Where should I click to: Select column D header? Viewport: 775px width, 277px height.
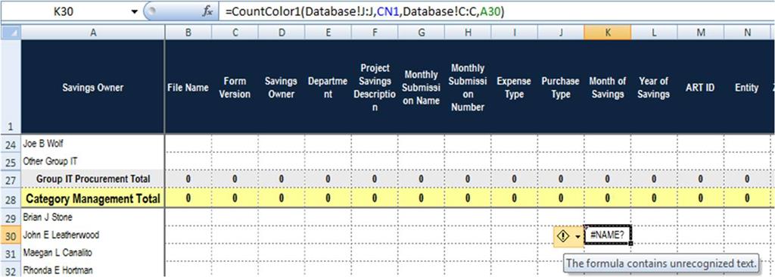pyautogui.click(x=282, y=32)
